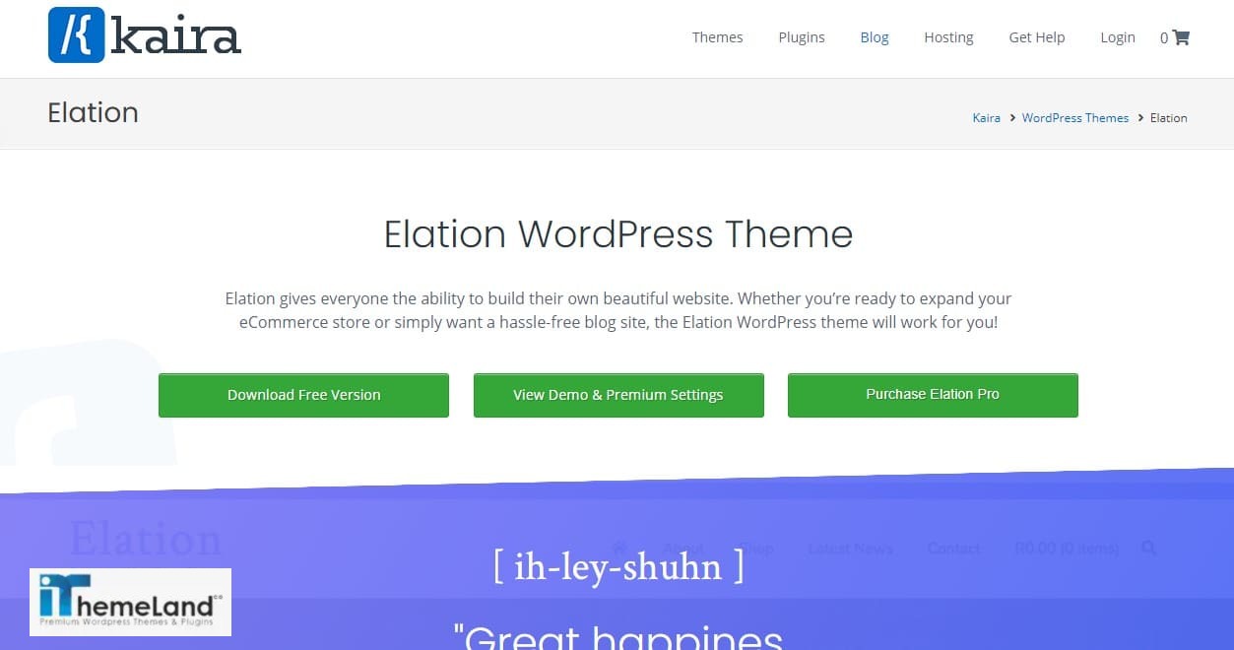This screenshot has width=1234, height=650.
Task: Open the shopping cart icon
Action: [x=1181, y=37]
